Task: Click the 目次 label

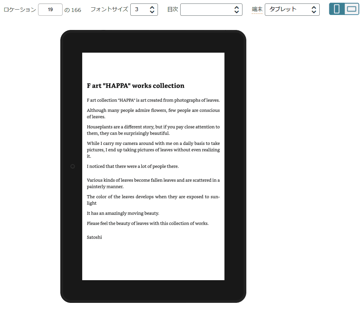Action: [x=173, y=10]
